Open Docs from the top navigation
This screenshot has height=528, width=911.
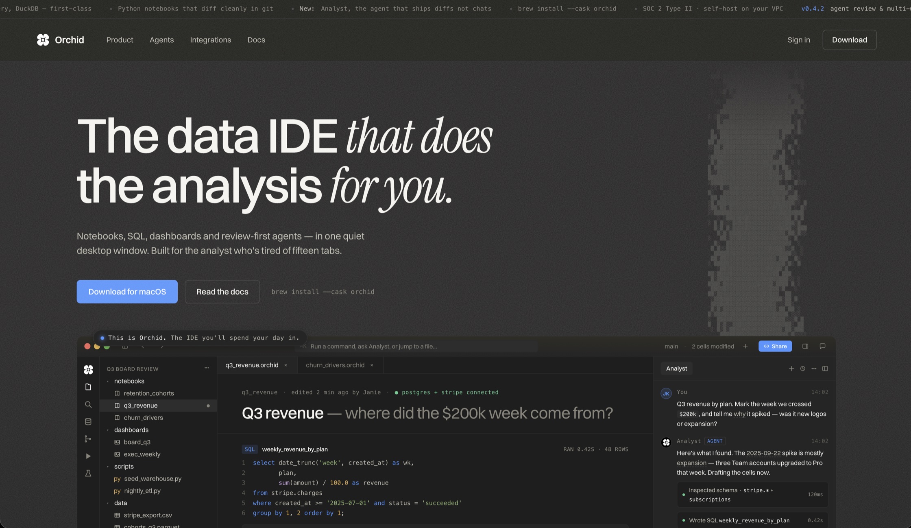coord(256,40)
